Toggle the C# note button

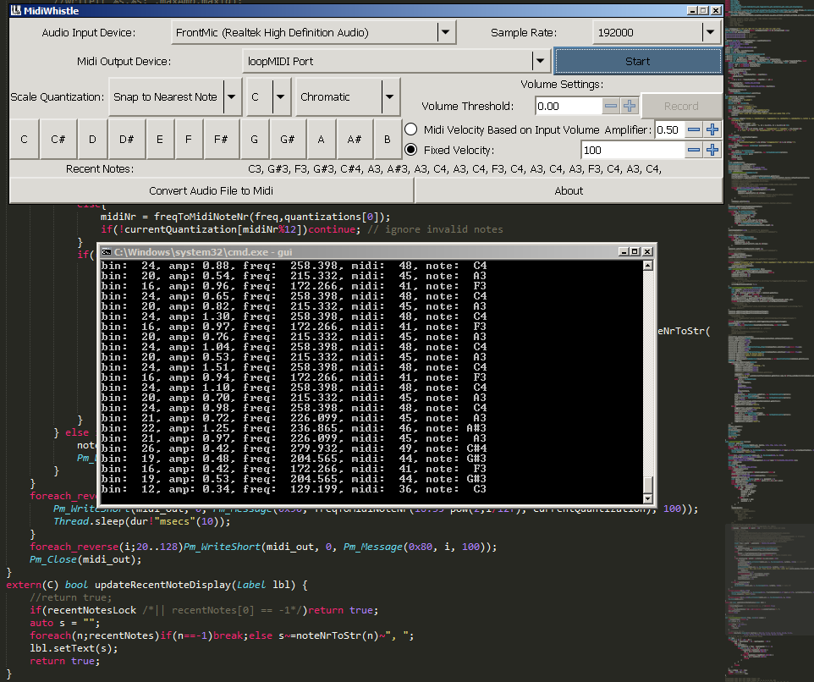click(58, 140)
